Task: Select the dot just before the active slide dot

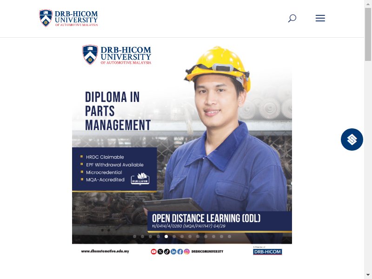Action: coord(158,236)
